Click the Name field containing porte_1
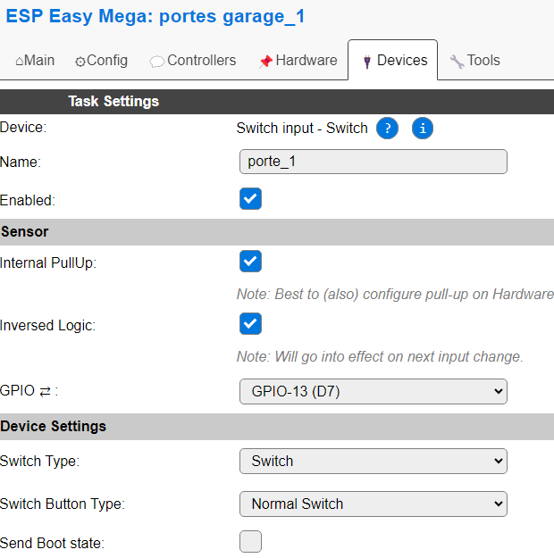 pos(374,162)
